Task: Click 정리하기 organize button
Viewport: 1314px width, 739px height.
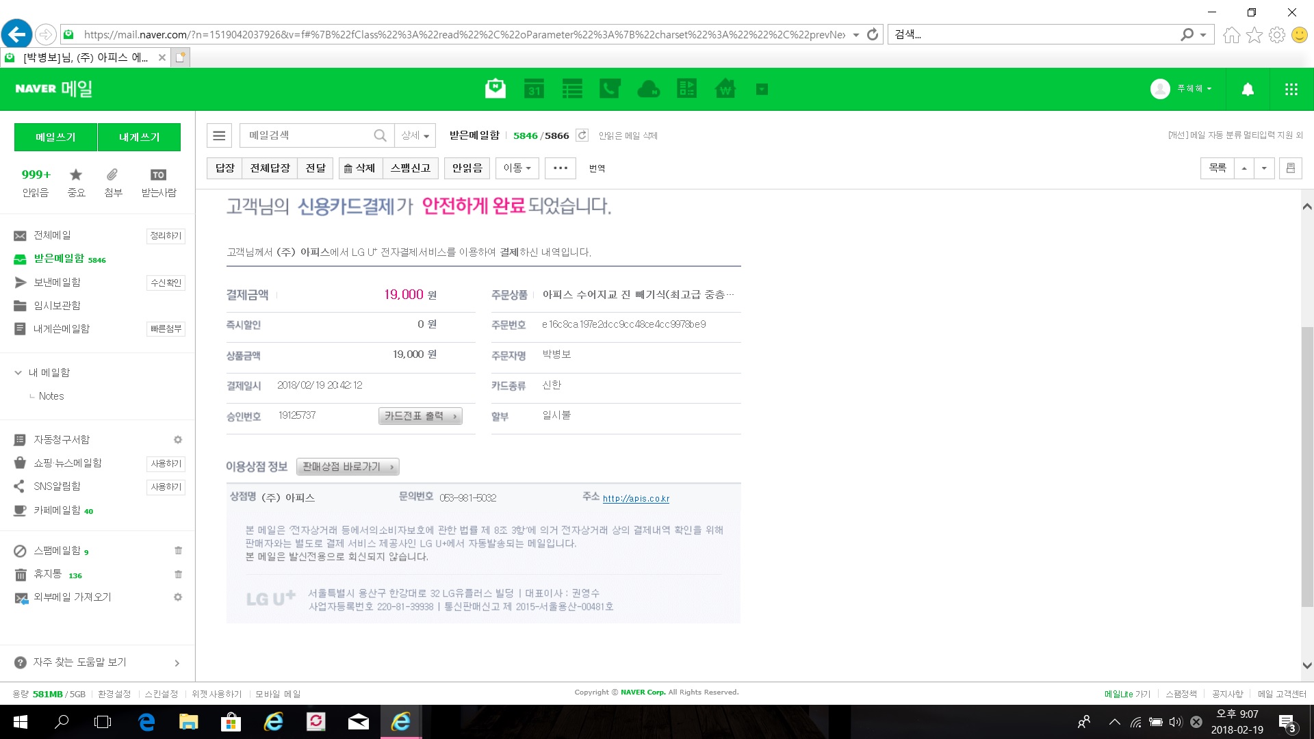Action: (x=166, y=235)
